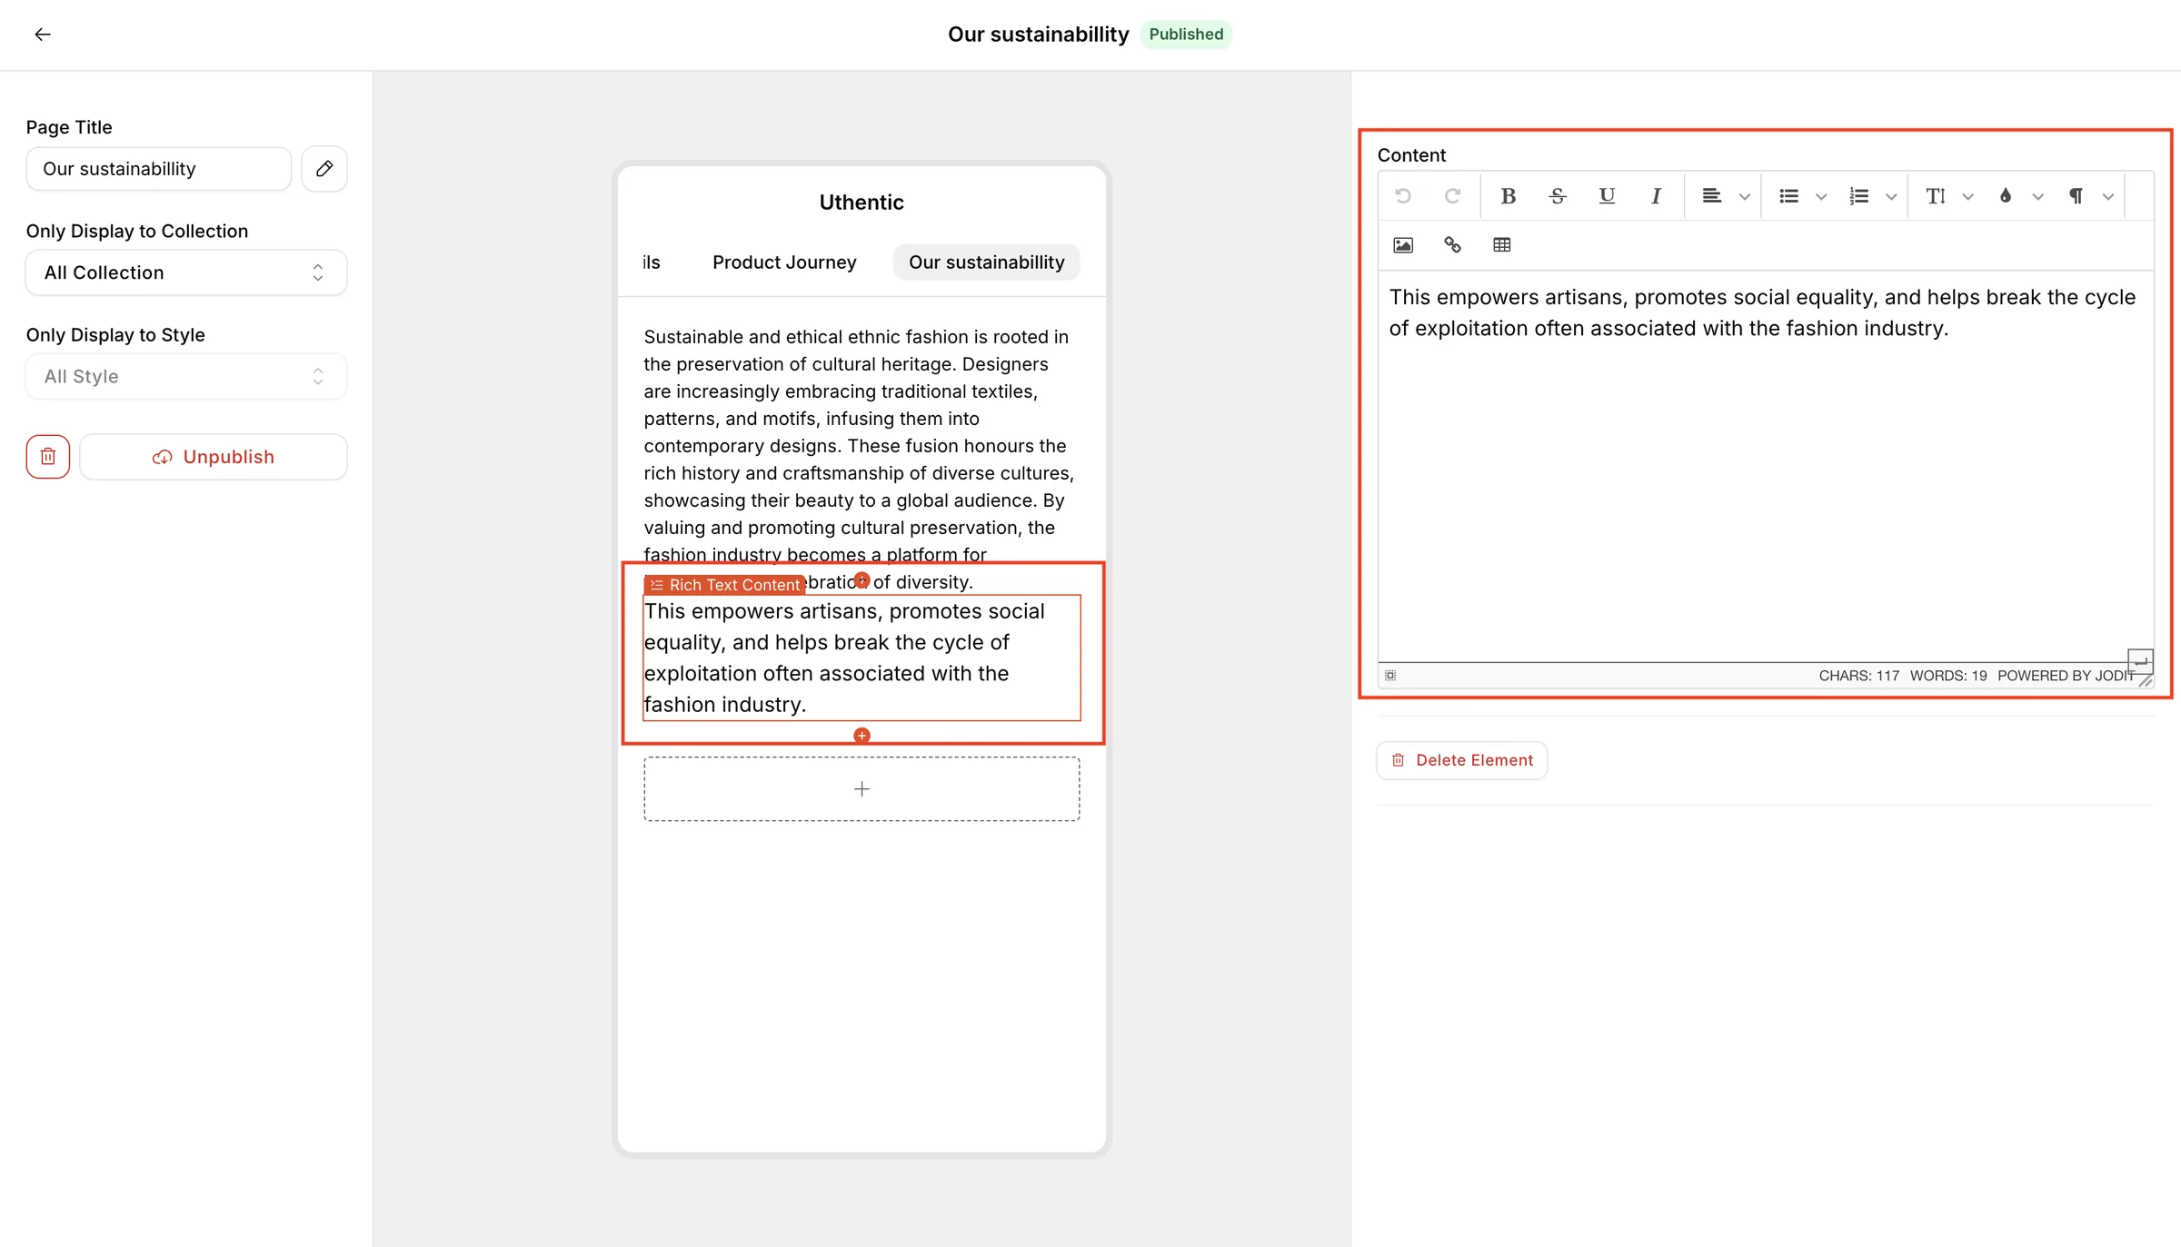The height and width of the screenshot is (1247, 2181).
Task: Click the plus circle below the rich text block
Action: [861, 736]
